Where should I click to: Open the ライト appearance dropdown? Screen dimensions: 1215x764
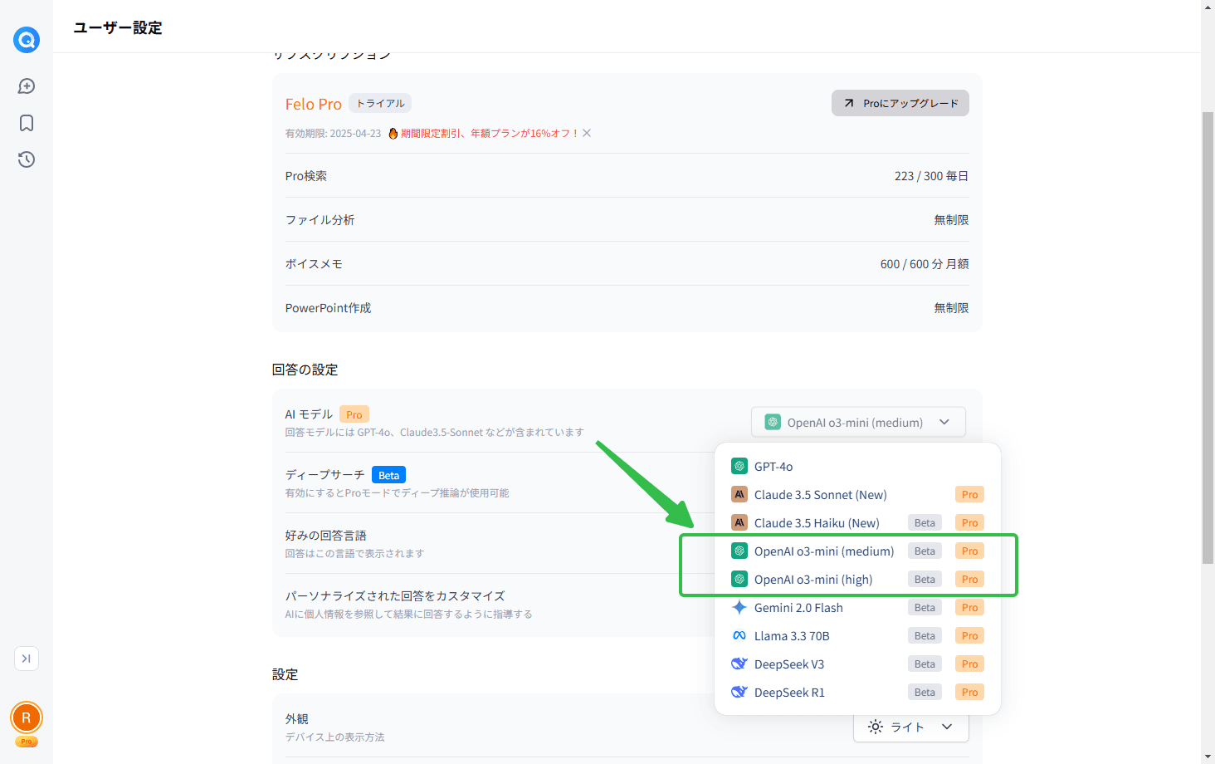911,727
